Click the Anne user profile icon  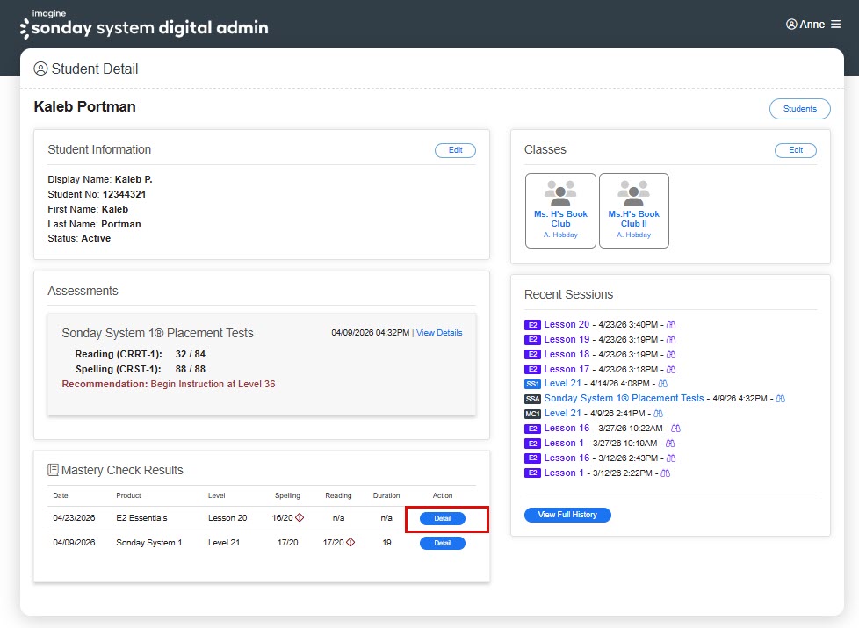pos(791,24)
